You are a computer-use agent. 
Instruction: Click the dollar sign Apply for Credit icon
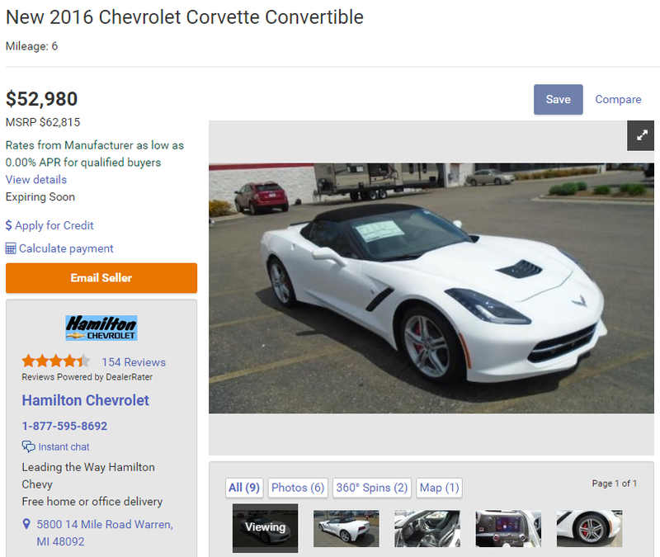pos(8,225)
